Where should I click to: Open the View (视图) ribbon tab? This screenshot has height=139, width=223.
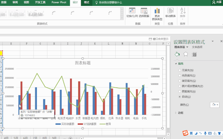26,2
